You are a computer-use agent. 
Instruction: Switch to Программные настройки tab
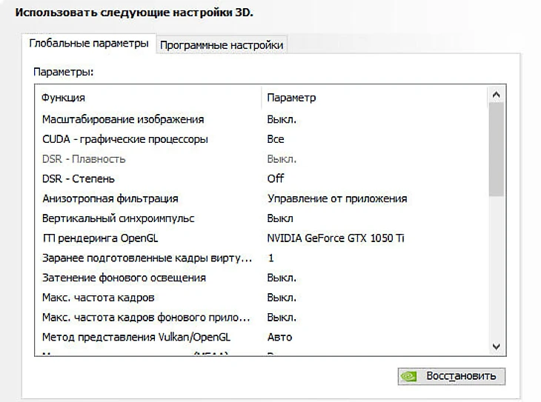coord(222,45)
